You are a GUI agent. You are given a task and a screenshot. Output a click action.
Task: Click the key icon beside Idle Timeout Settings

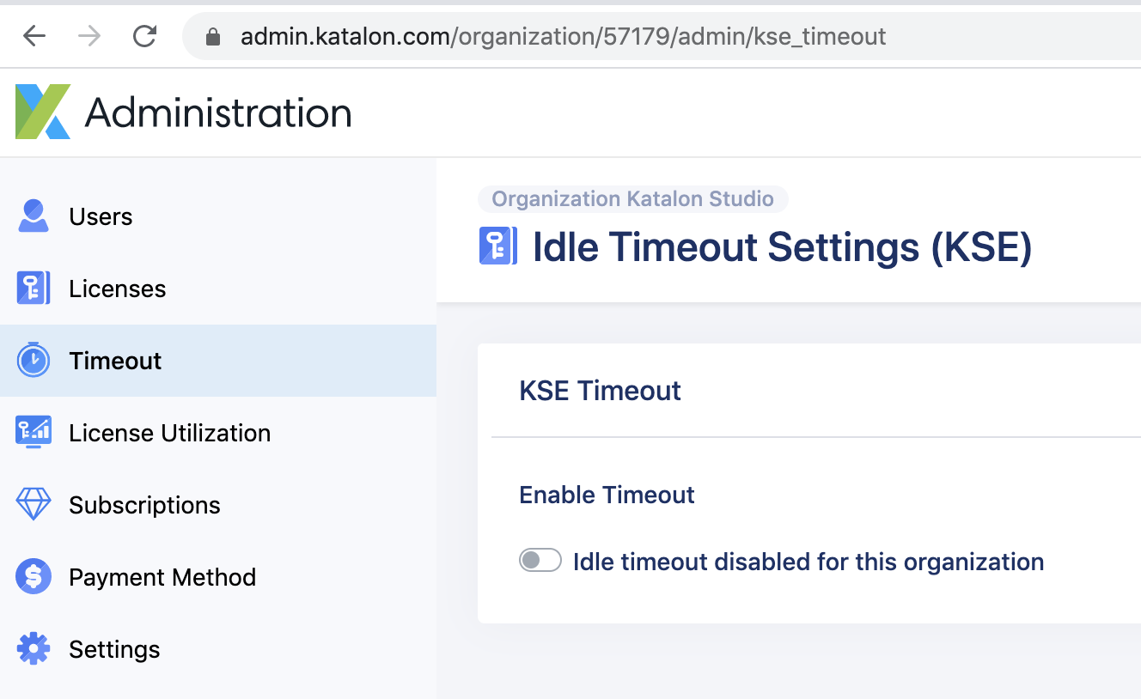pos(498,246)
